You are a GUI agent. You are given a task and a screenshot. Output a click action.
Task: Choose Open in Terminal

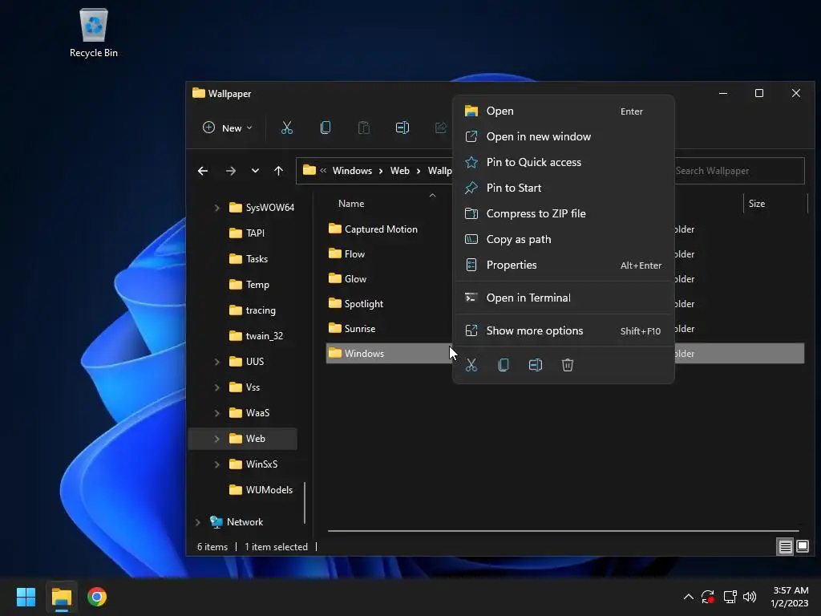point(564,298)
